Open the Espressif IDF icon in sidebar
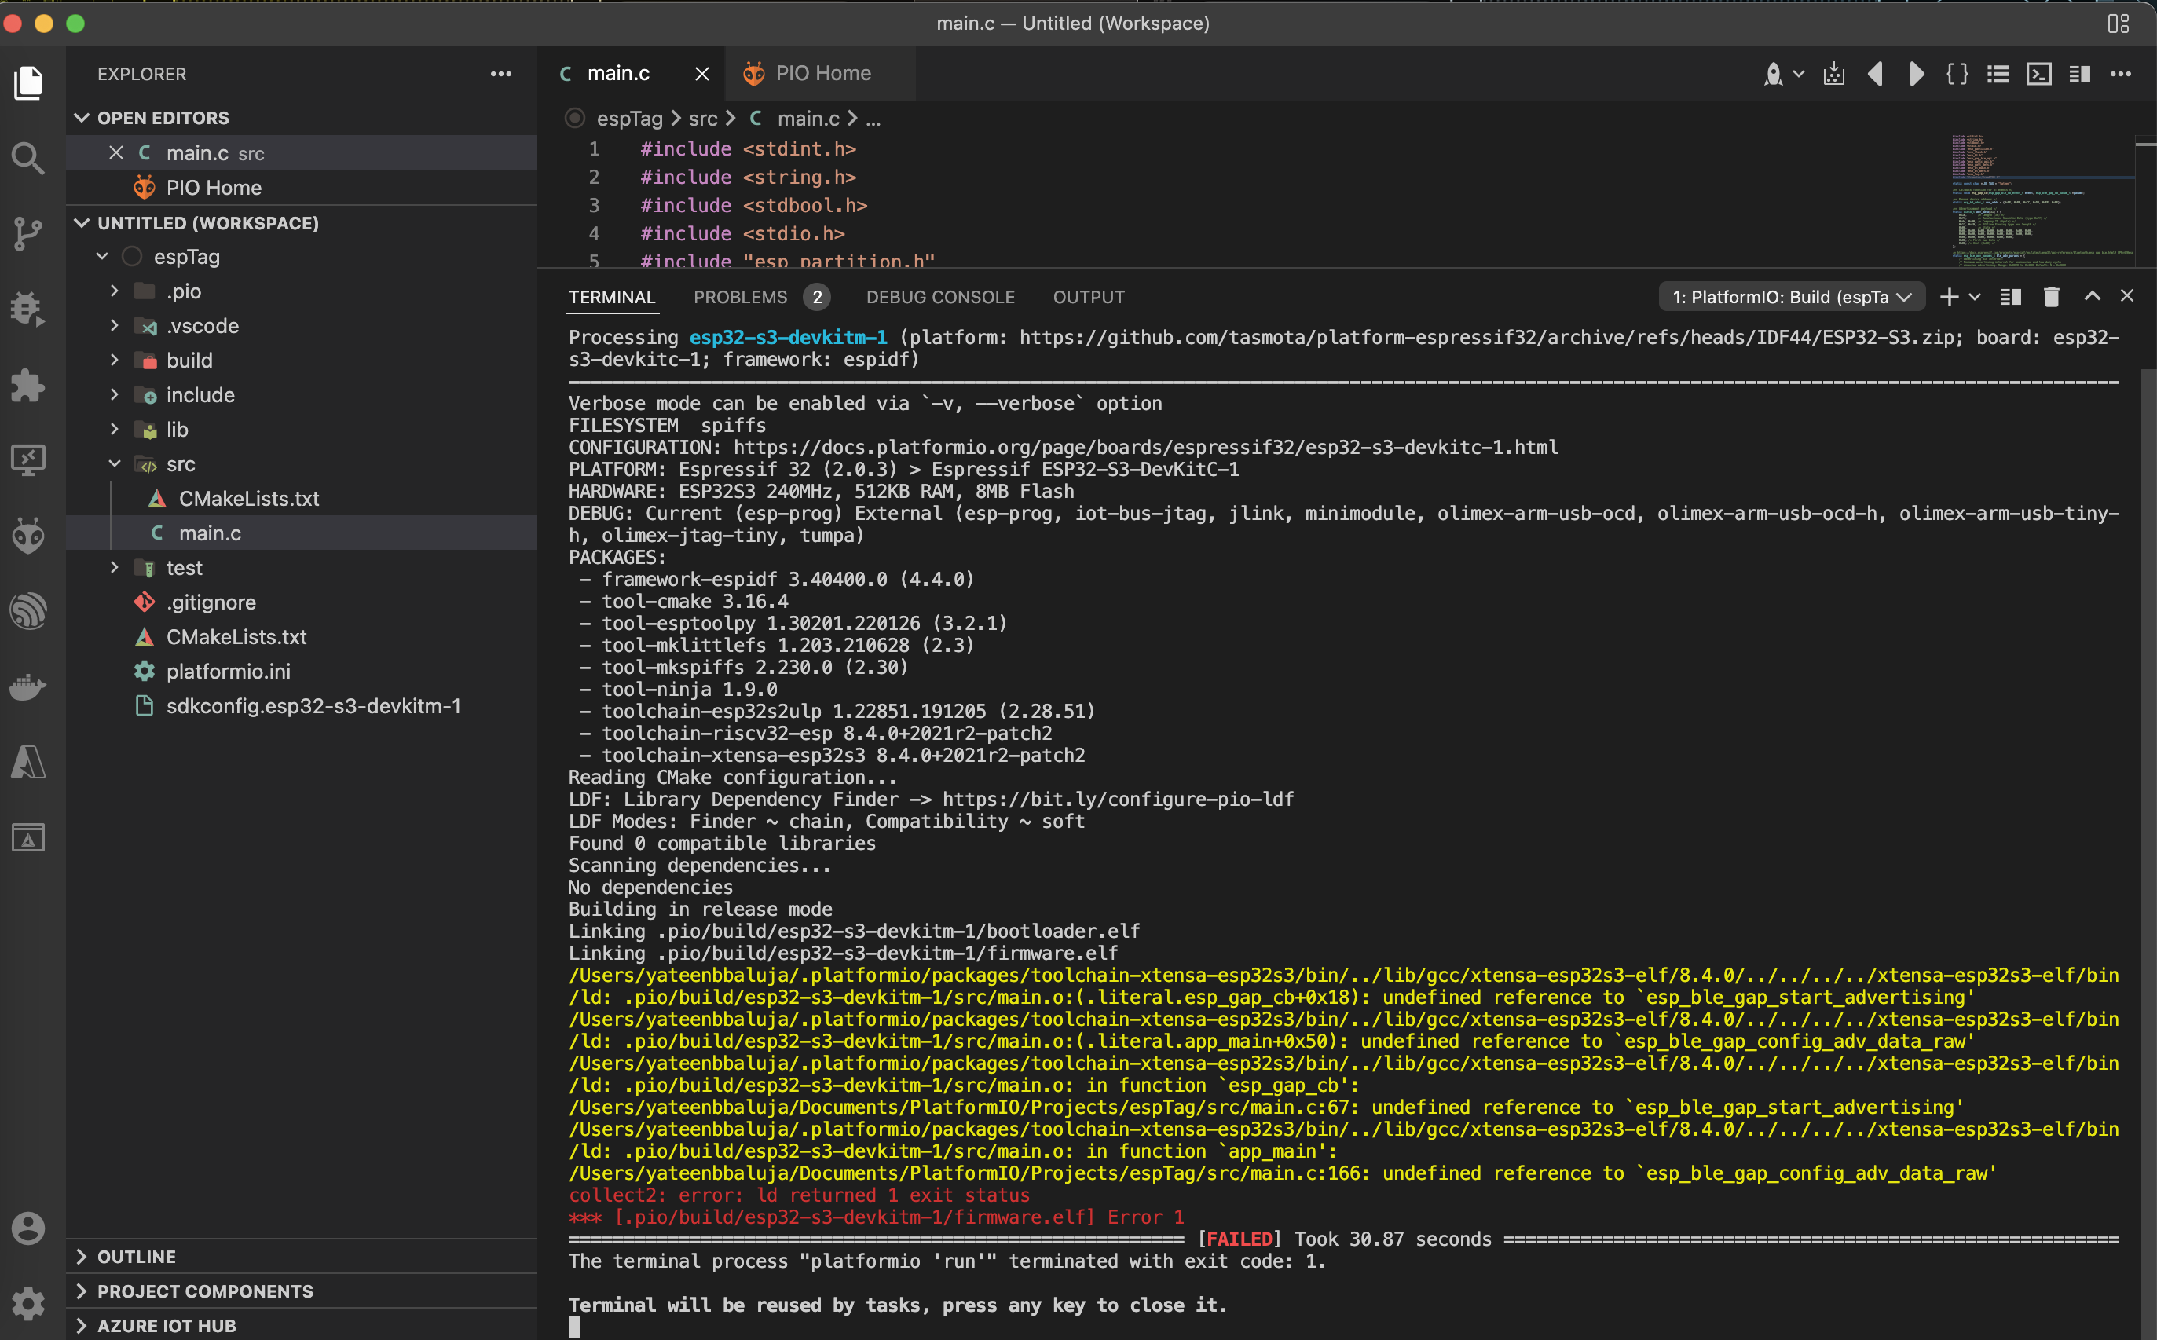Viewport: 2157px width, 1340px height. click(x=28, y=610)
